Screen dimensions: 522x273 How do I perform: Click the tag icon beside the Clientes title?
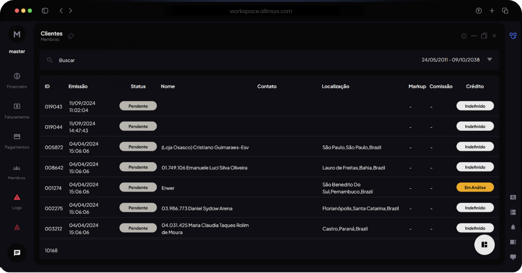[x=71, y=35]
